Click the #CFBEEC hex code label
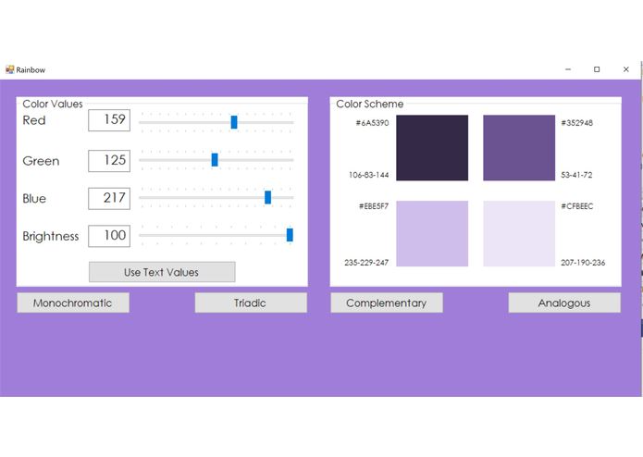Viewport: 643px width, 457px height. (577, 206)
